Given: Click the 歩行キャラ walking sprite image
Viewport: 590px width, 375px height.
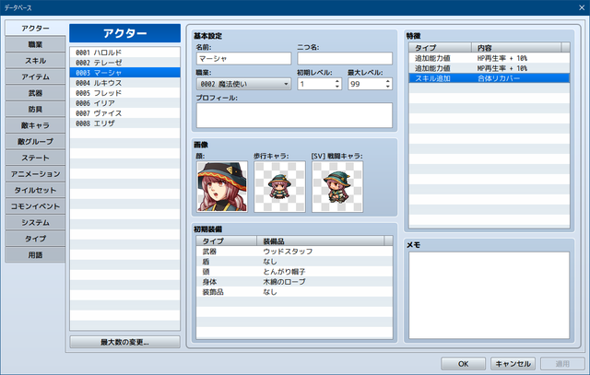Looking at the screenshot, I should tap(279, 186).
